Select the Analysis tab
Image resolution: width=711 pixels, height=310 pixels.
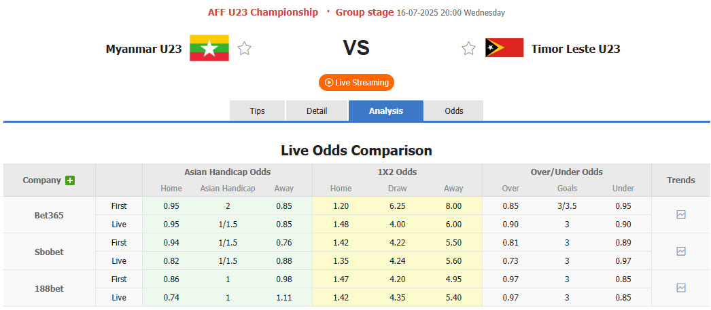(x=386, y=111)
